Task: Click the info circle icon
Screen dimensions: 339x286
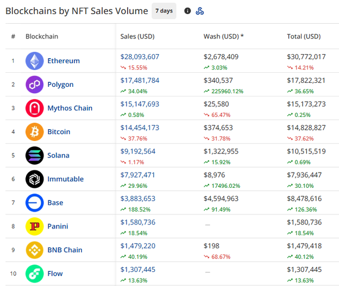Action: 188,11
